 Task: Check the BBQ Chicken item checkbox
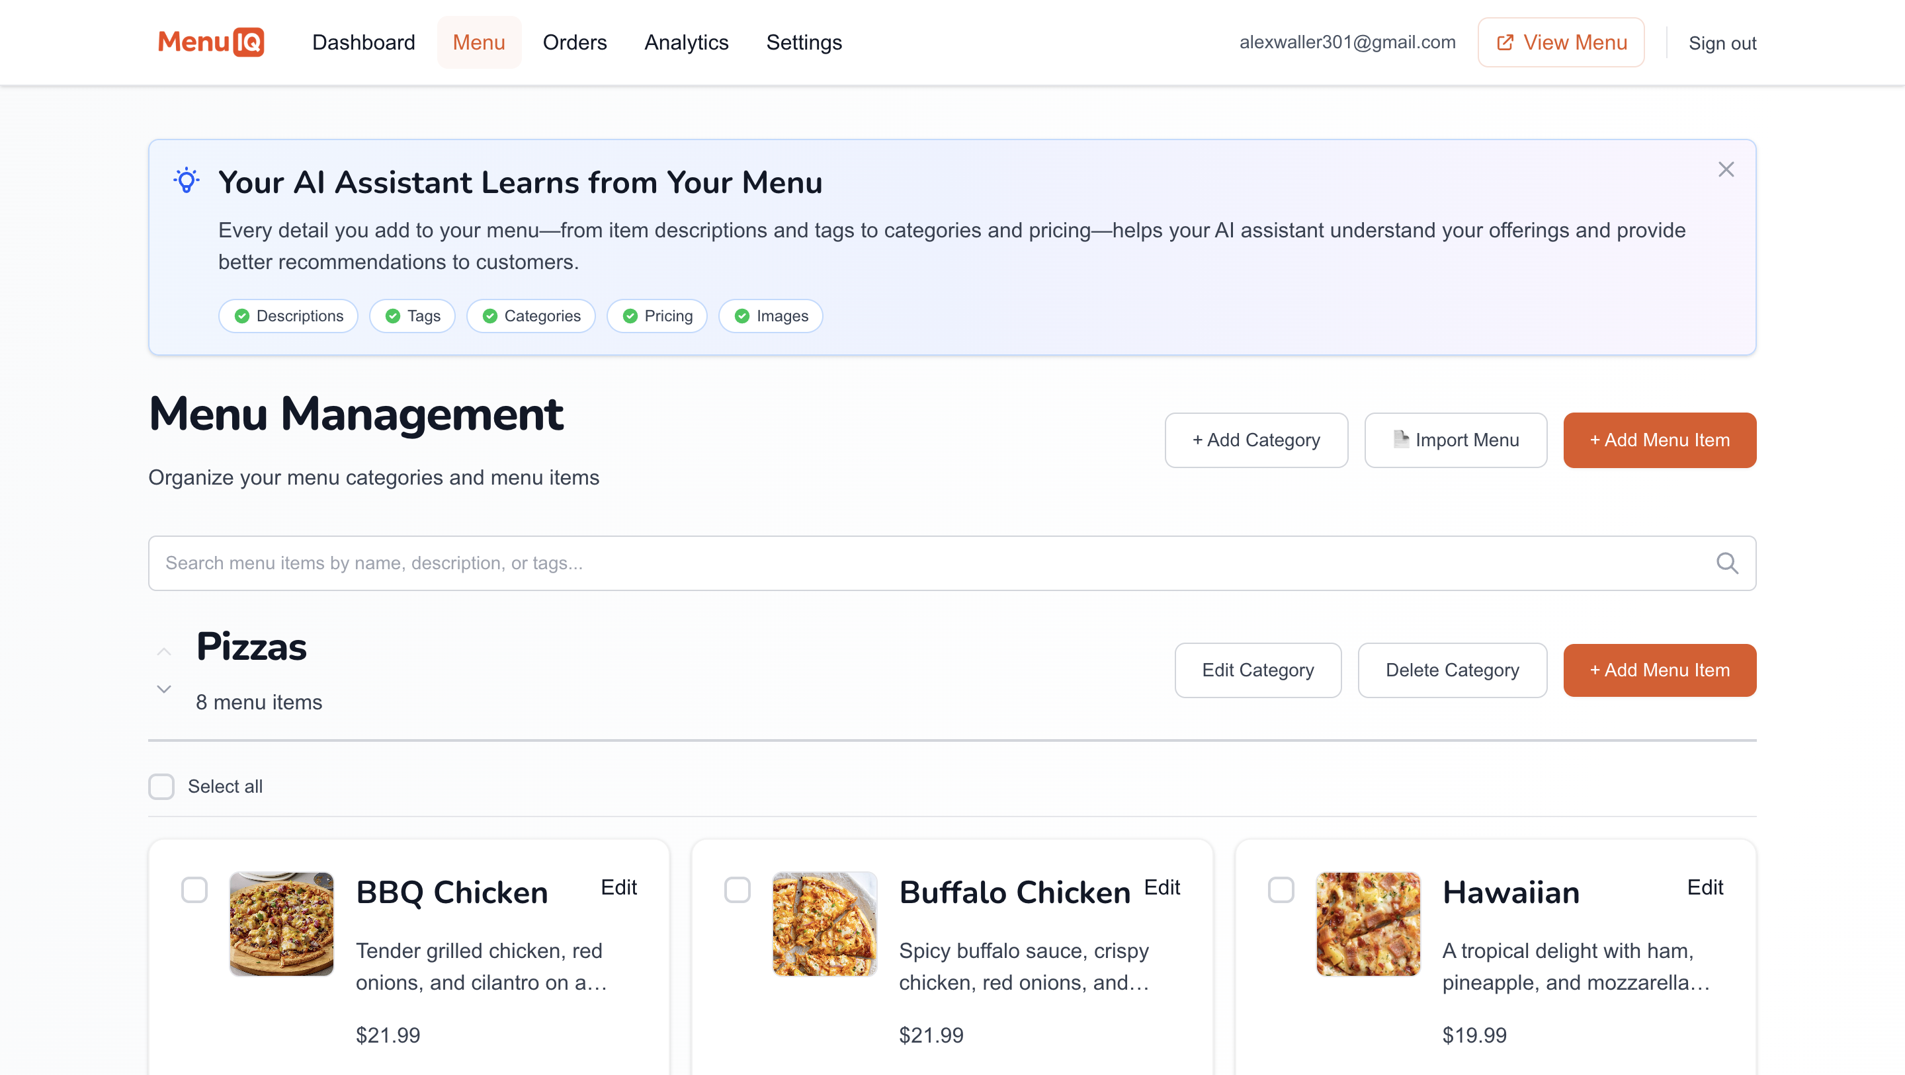click(x=195, y=891)
